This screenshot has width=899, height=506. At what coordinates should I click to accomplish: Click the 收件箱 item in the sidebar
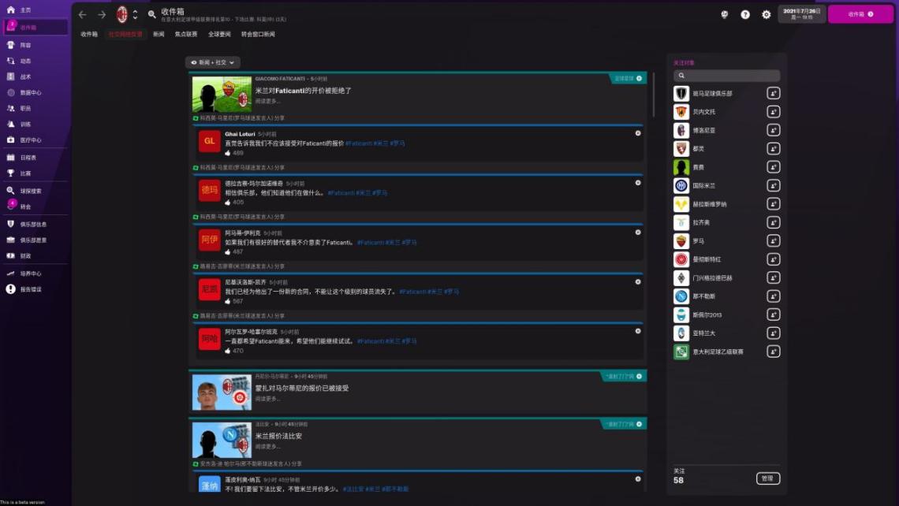35,27
